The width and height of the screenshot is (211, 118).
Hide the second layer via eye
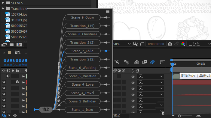click(x=4, y=82)
